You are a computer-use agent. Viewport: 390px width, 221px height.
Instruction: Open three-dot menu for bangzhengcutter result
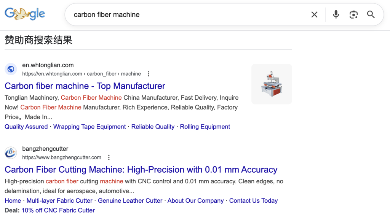click(109, 157)
